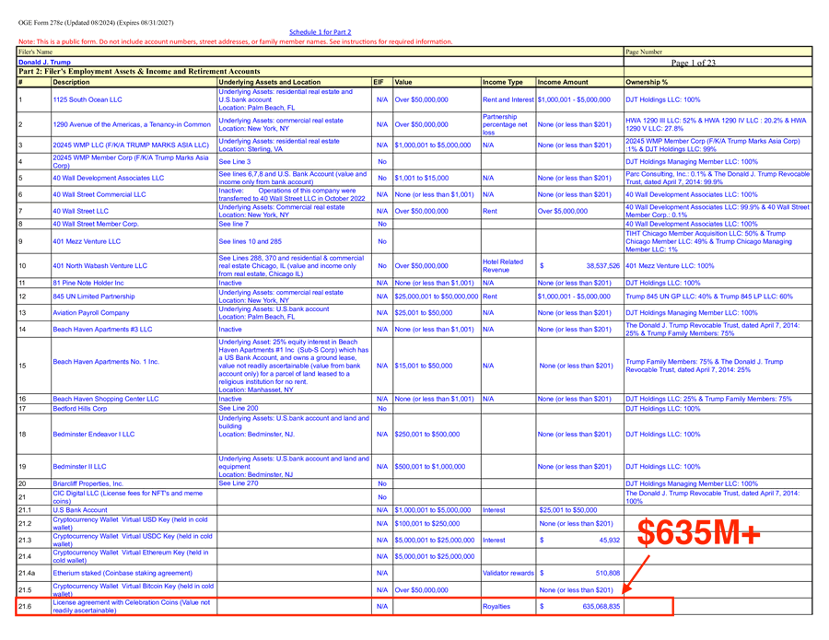Select '401 North Wabash Venture LLC' description

point(99,266)
